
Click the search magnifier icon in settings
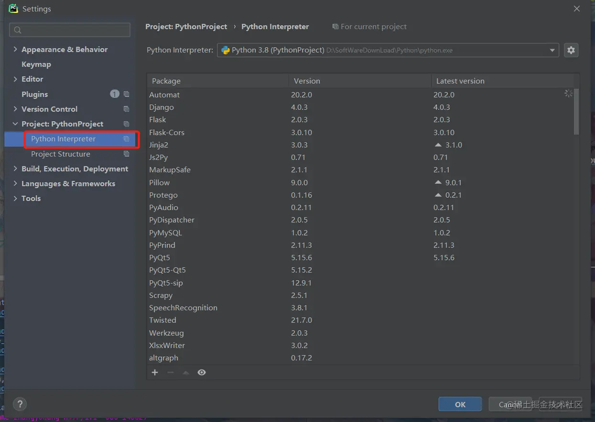pos(18,30)
